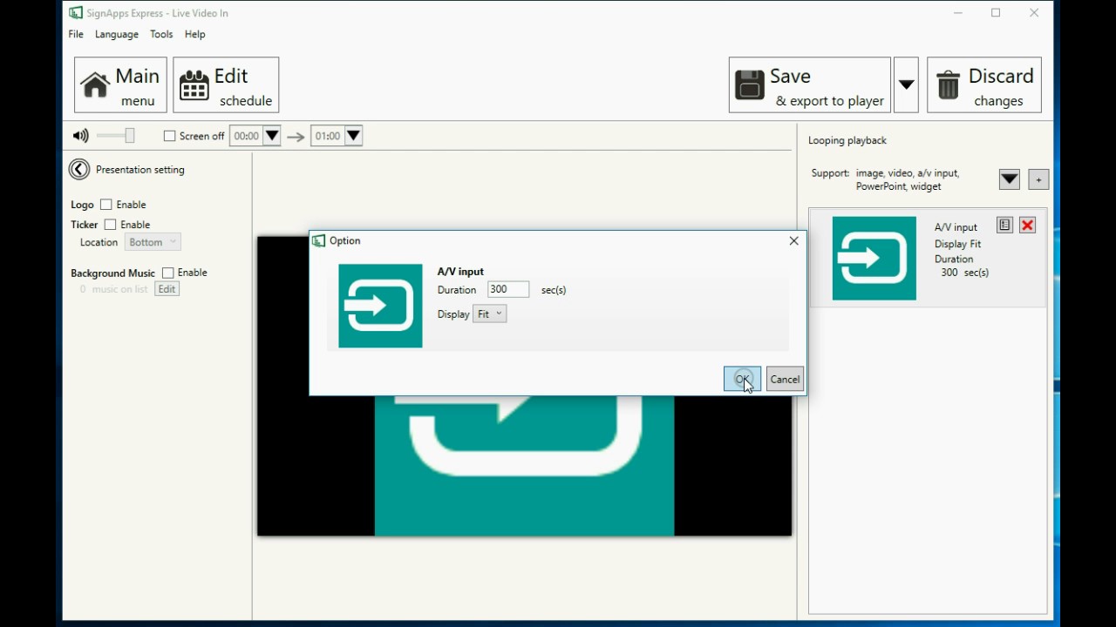Screen dimensions: 1116x627
Task: Go to Main menu
Action: point(120,85)
